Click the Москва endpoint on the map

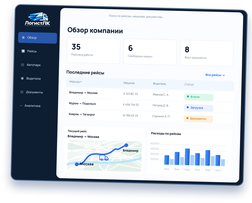(x=77, y=164)
